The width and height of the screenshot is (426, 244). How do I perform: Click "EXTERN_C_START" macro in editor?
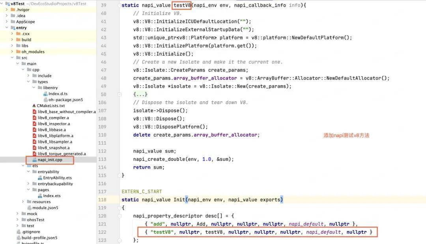tap(142, 192)
